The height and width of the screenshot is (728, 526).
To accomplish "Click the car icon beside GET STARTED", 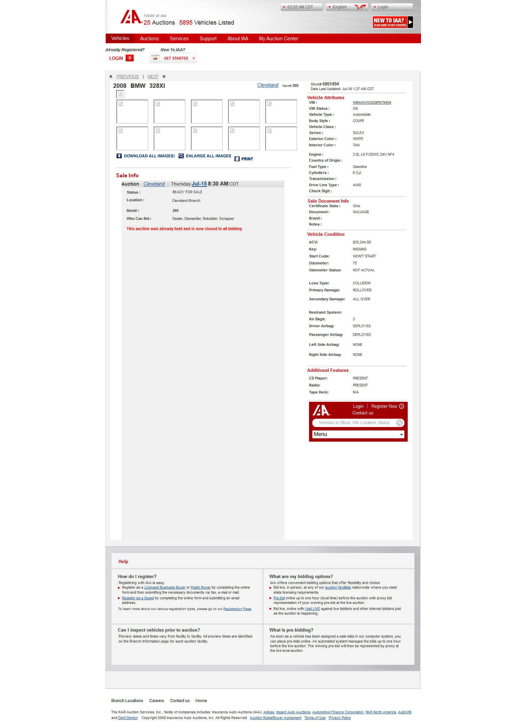I will click(x=155, y=58).
